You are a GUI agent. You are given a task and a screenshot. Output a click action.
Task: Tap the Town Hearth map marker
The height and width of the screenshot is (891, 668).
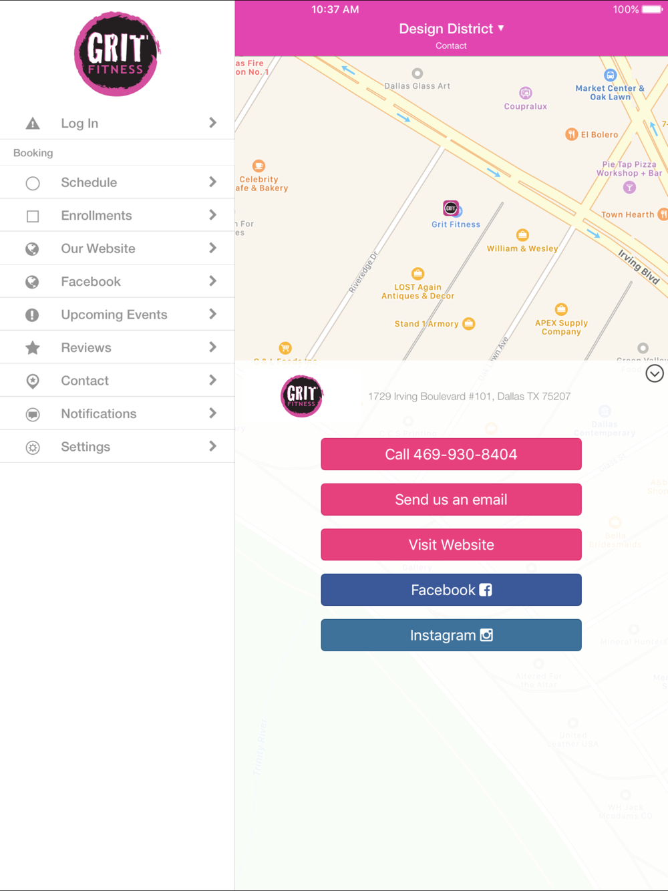click(663, 214)
